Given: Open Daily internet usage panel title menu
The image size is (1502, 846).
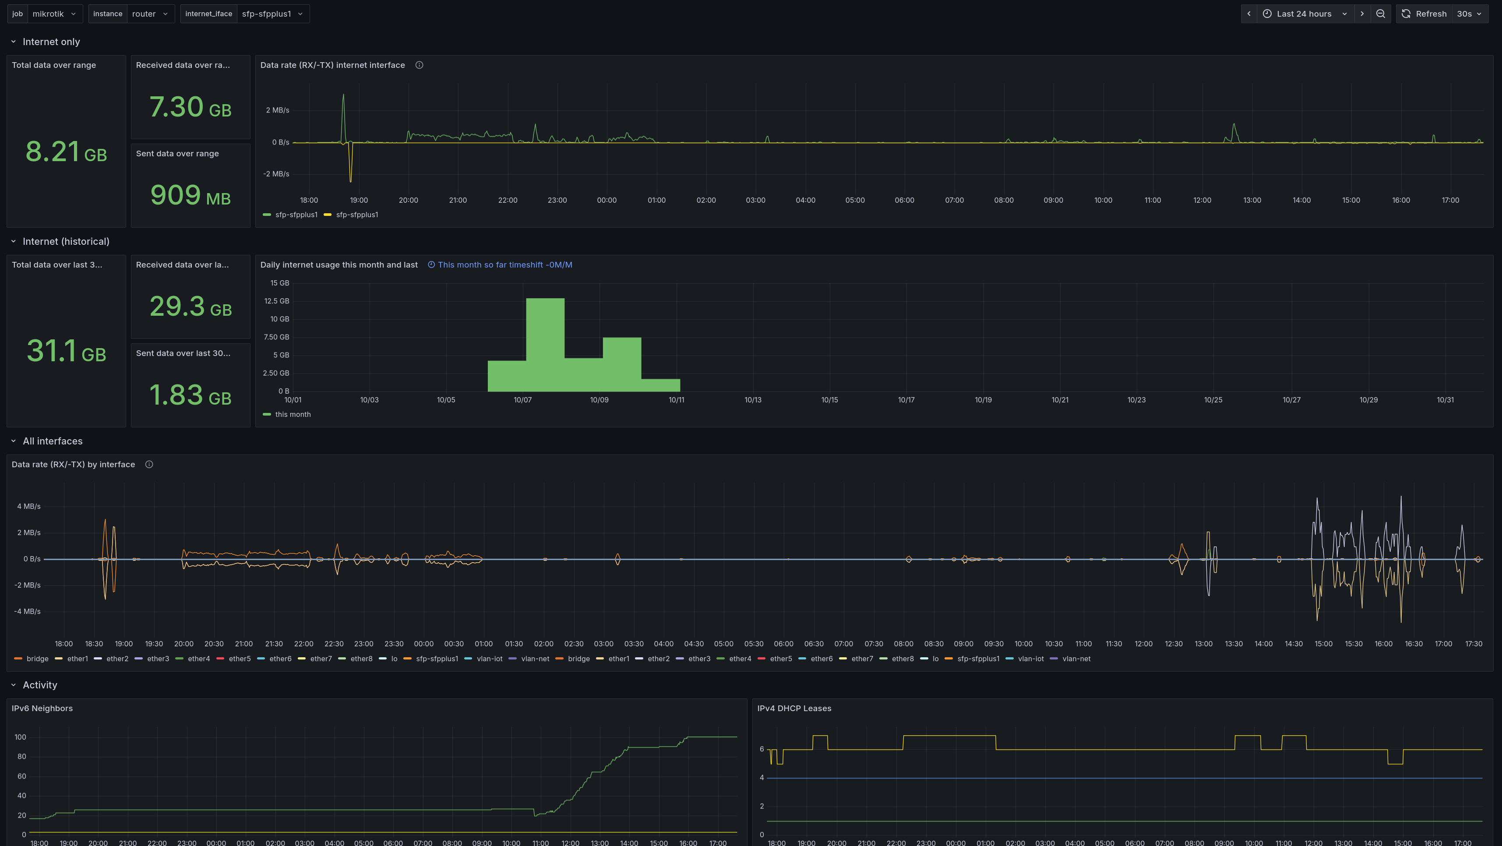Looking at the screenshot, I should click(339, 264).
